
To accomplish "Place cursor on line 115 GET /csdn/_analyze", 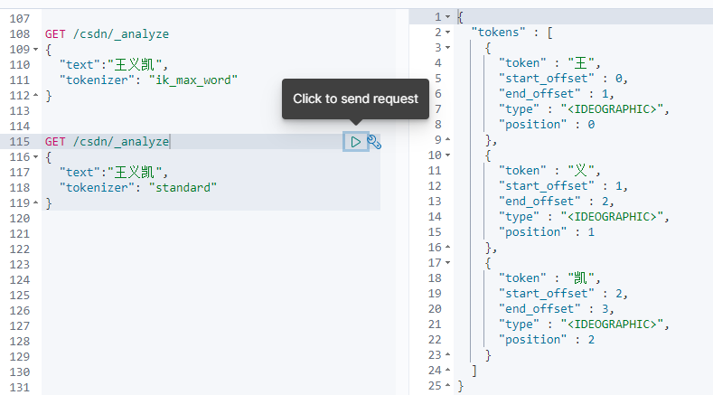I will pos(107,142).
